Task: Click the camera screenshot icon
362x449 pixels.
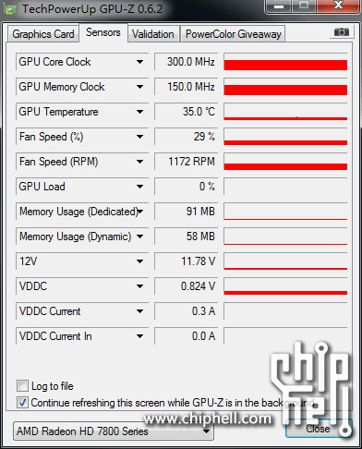Action: coord(342,32)
